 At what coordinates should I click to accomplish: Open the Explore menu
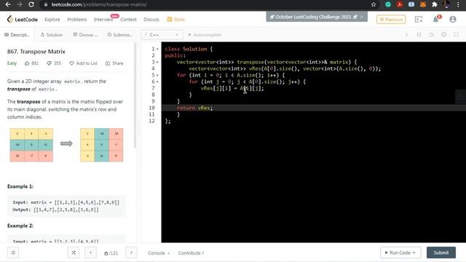(x=52, y=20)
